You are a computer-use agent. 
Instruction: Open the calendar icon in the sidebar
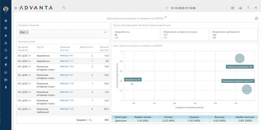[x=6, y=28]
